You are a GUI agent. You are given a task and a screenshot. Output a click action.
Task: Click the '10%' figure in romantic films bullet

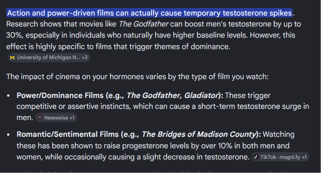[x=225, y=146]
